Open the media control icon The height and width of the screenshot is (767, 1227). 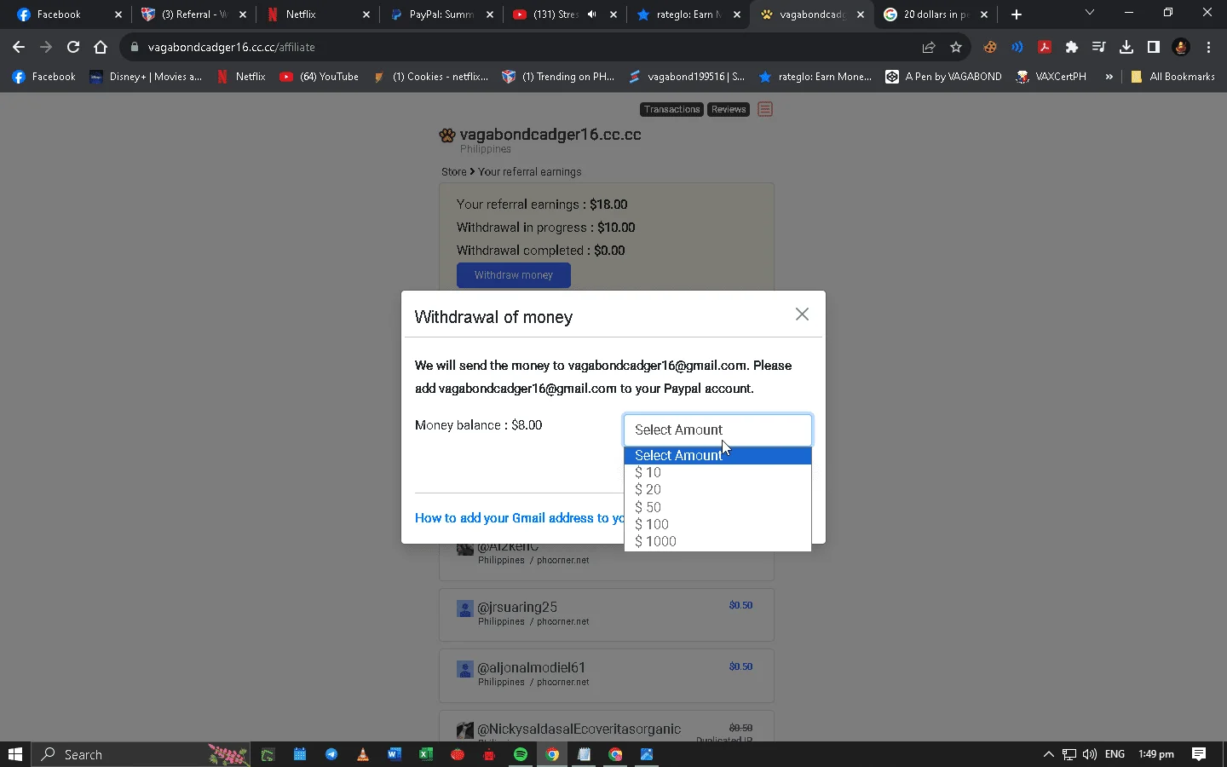[x=1099, y=47]
